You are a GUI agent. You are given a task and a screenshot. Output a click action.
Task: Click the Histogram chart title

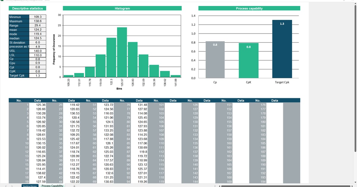(x=122, y=8)
